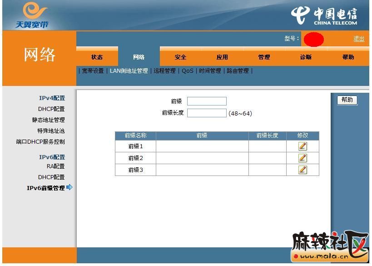372x266 pixels.
Task: Open the 状态 tab
Action: pos(97,57)
